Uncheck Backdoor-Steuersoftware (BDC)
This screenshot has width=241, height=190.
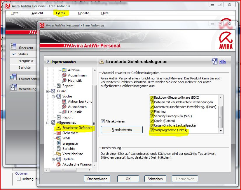click(152, 97)
